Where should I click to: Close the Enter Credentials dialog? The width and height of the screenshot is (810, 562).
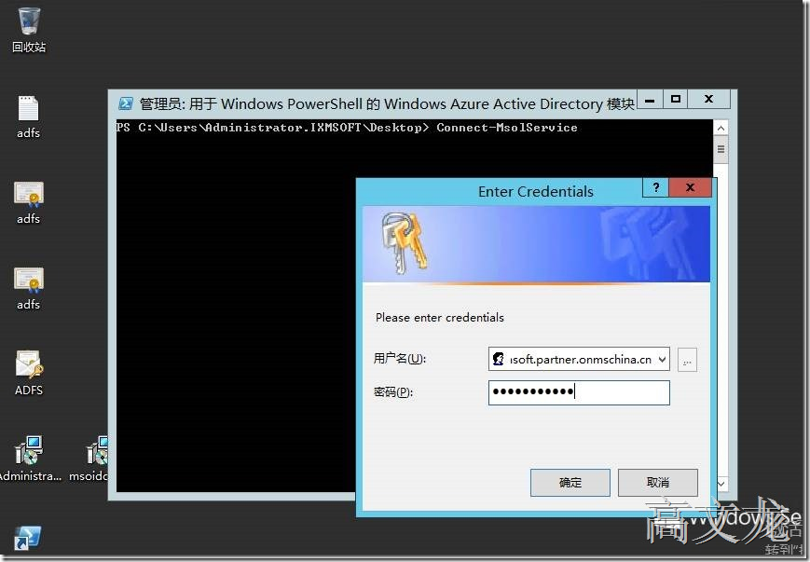(690, 187)
